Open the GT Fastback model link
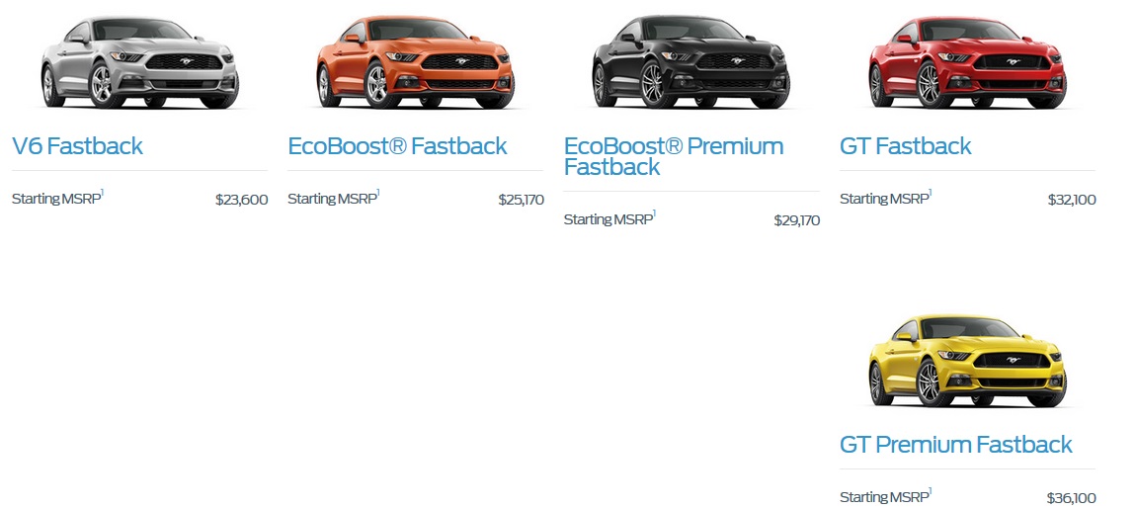 906,146
